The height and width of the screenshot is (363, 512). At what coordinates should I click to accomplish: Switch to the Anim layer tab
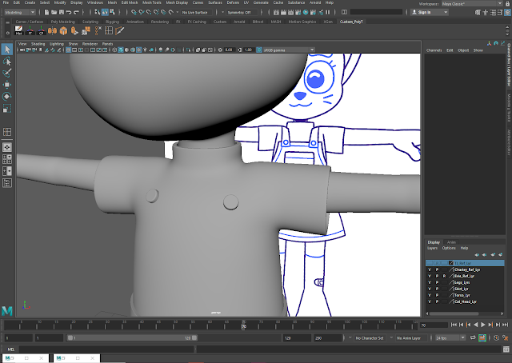451,242
